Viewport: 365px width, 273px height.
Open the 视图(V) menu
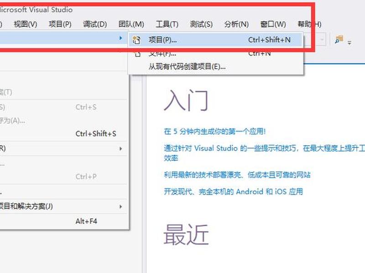(x=26, y=24)
